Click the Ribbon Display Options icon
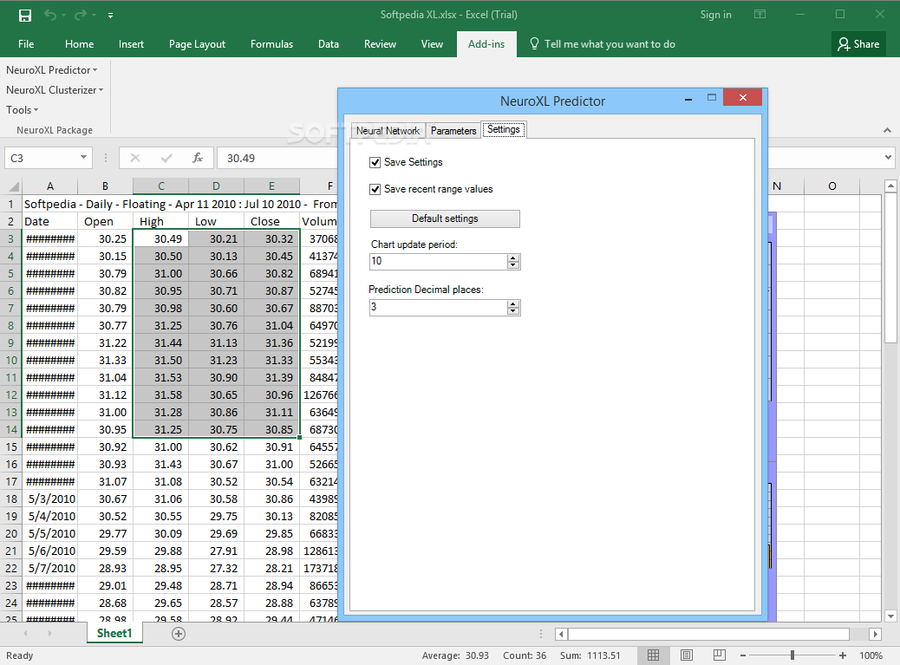The height and width of the screenshot is (665, 900). 760,15
